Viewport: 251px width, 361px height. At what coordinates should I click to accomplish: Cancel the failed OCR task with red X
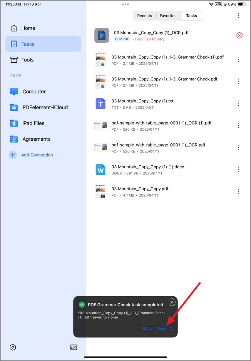click(239, 35)
